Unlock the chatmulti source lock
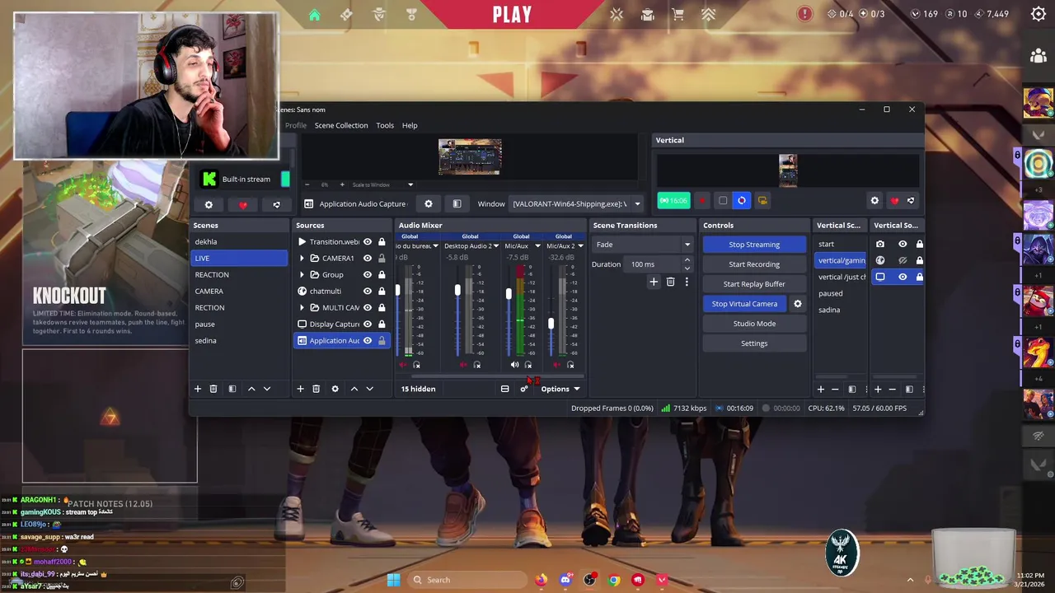Viewport: 1055px width, 593px height. tap(382, 291)
